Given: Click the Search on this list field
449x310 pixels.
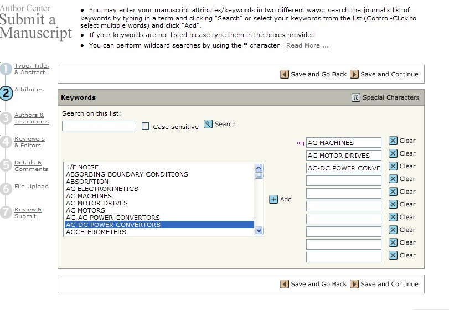Looking at the screenshot, I should (100, 126).
